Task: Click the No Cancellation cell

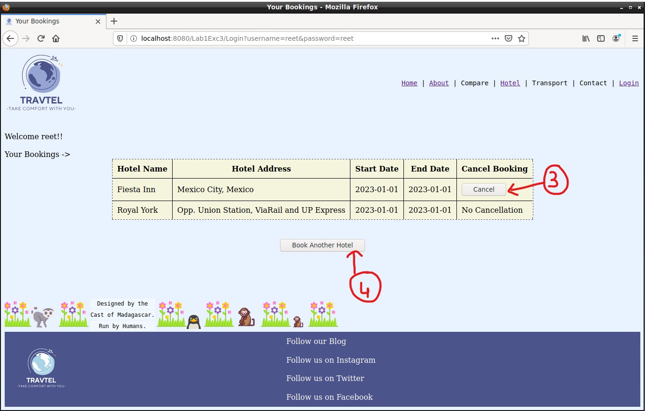Action: [494, 210]
